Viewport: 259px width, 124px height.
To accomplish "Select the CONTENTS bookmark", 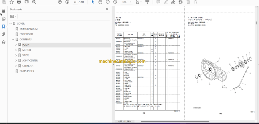I will point(26,40).
